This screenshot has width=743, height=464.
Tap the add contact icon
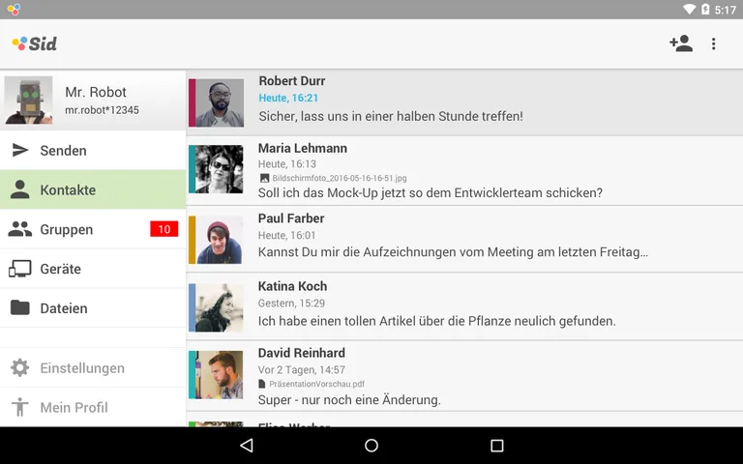click(x=681, y=43)
